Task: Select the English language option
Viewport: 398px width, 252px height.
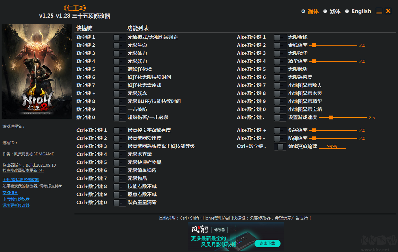Action: point(361,11)
